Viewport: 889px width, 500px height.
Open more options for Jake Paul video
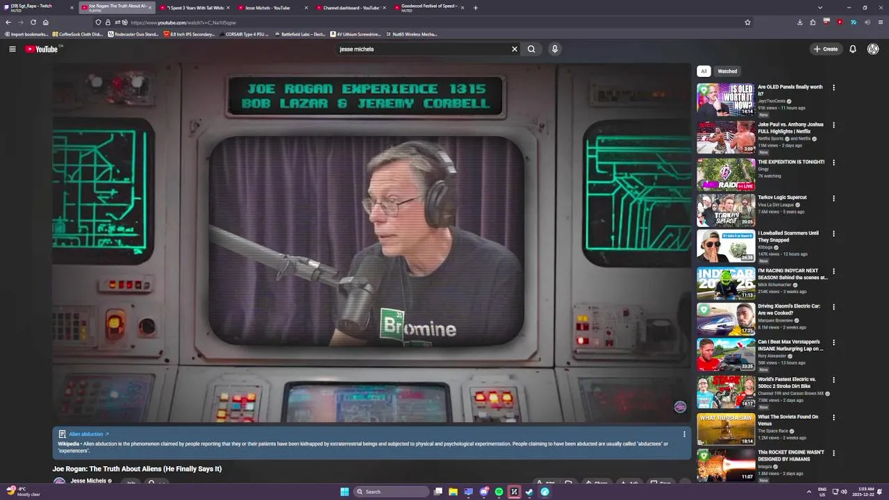click(833, 125)
